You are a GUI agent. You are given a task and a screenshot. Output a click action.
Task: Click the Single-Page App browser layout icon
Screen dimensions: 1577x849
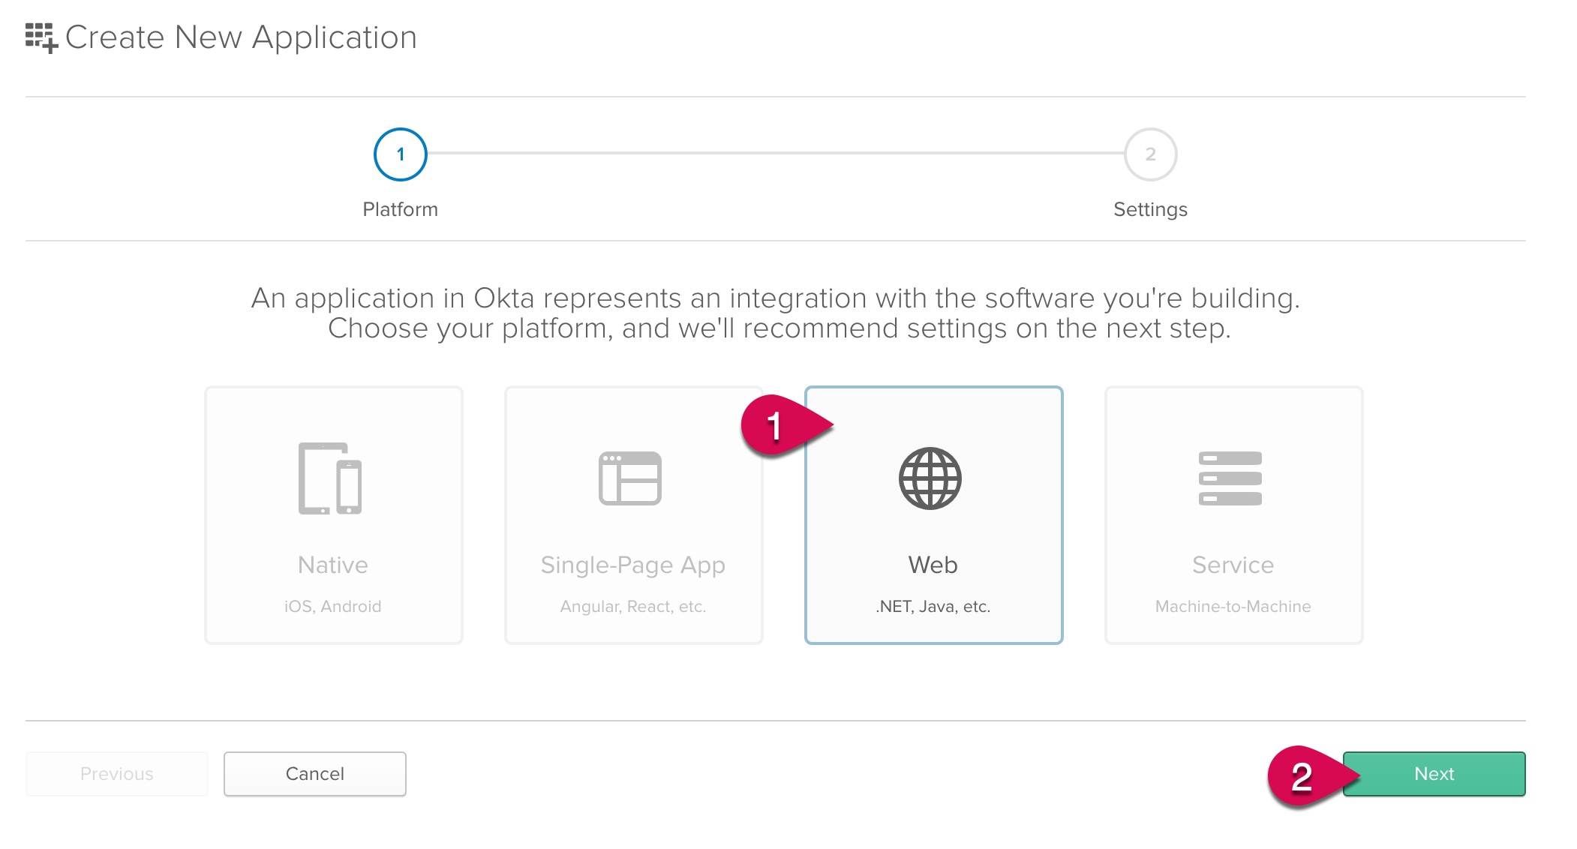[x=630, y=478]
